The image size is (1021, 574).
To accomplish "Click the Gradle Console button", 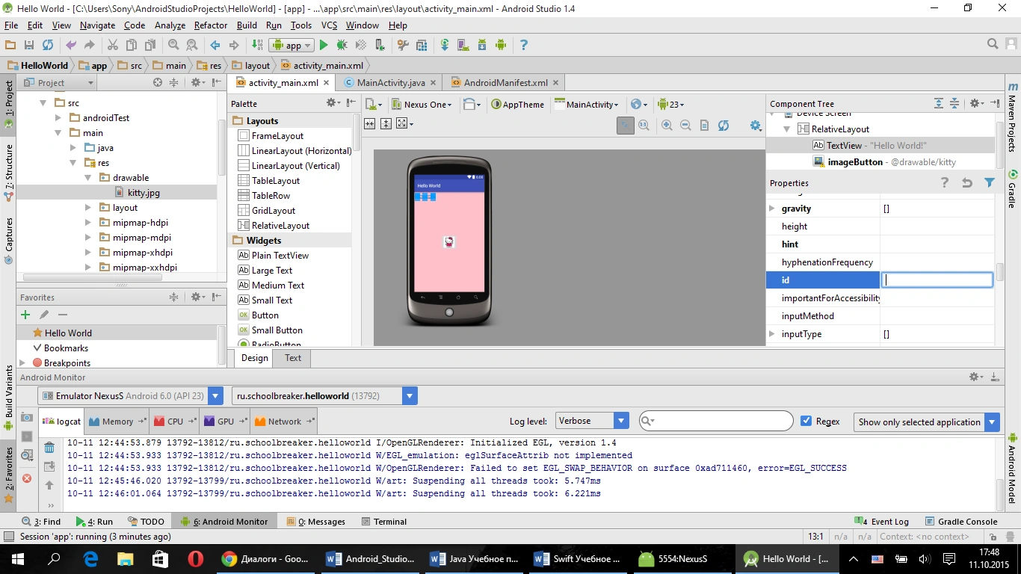I will pyautogui.click(x=961, y=522).
